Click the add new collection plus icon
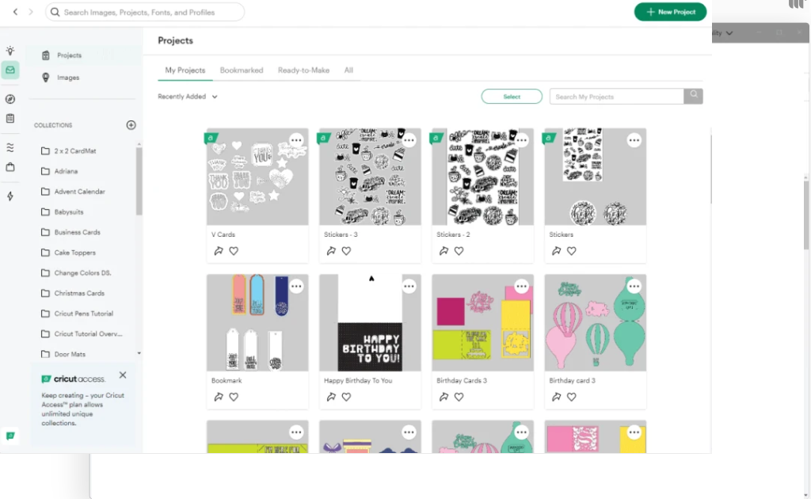The height and width of the screenshot is (499, 811). click(131, 125)
